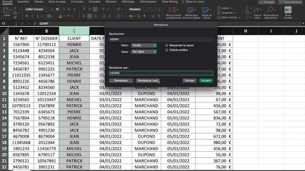The width and height of the screenshot is (305, 171).
Task: Click the Copy icon
Action: (15, 13)
